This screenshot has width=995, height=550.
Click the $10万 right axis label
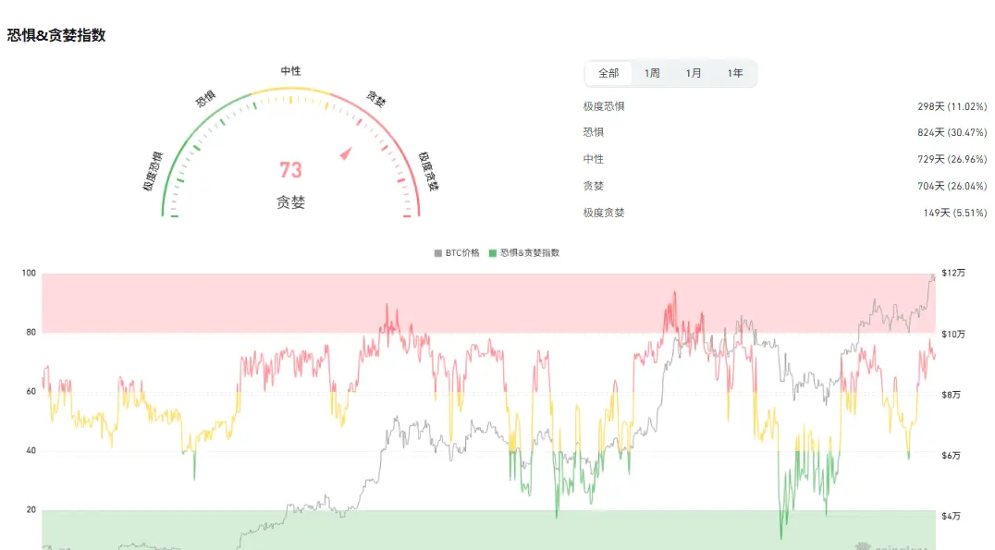click(953, 335)
